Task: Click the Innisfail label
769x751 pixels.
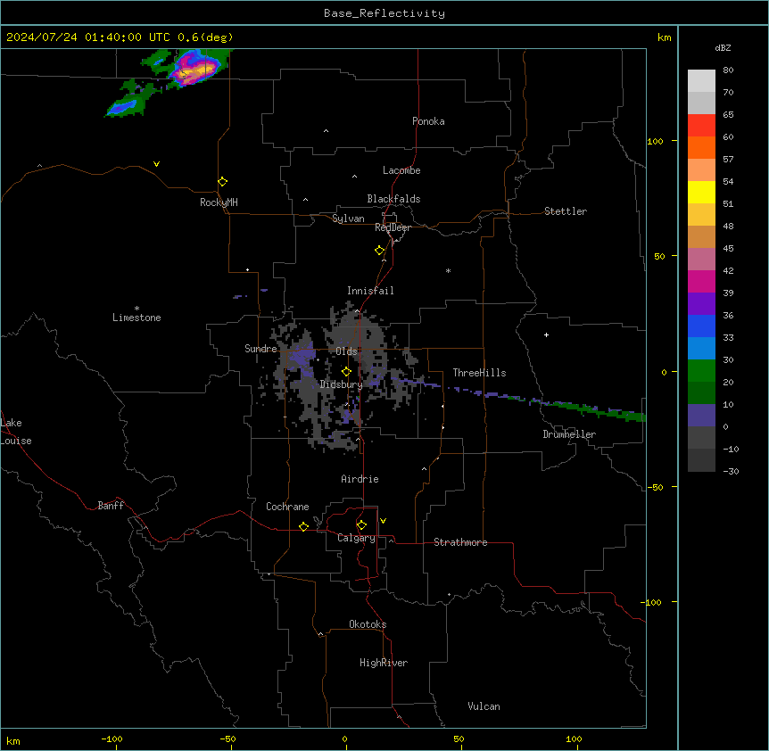Action: [370, 291]
